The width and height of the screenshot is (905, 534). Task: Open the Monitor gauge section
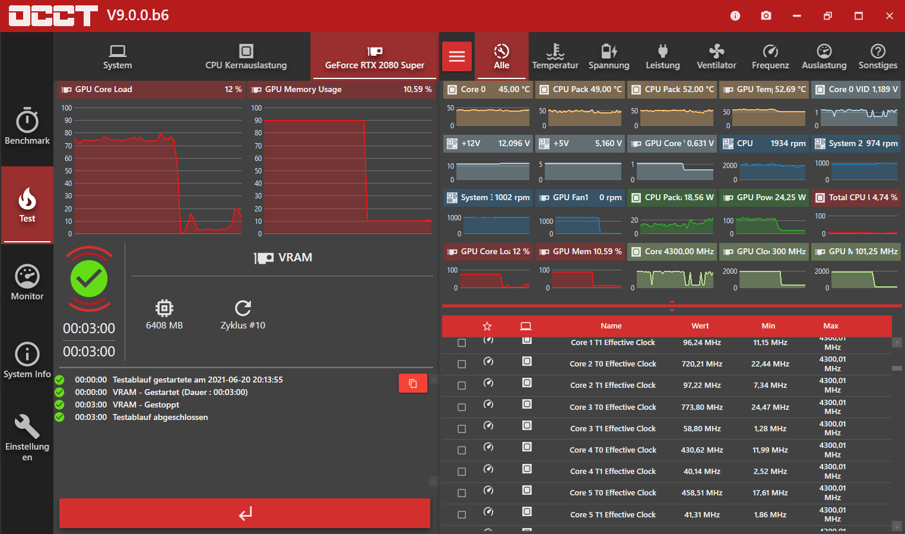point(27,283)
